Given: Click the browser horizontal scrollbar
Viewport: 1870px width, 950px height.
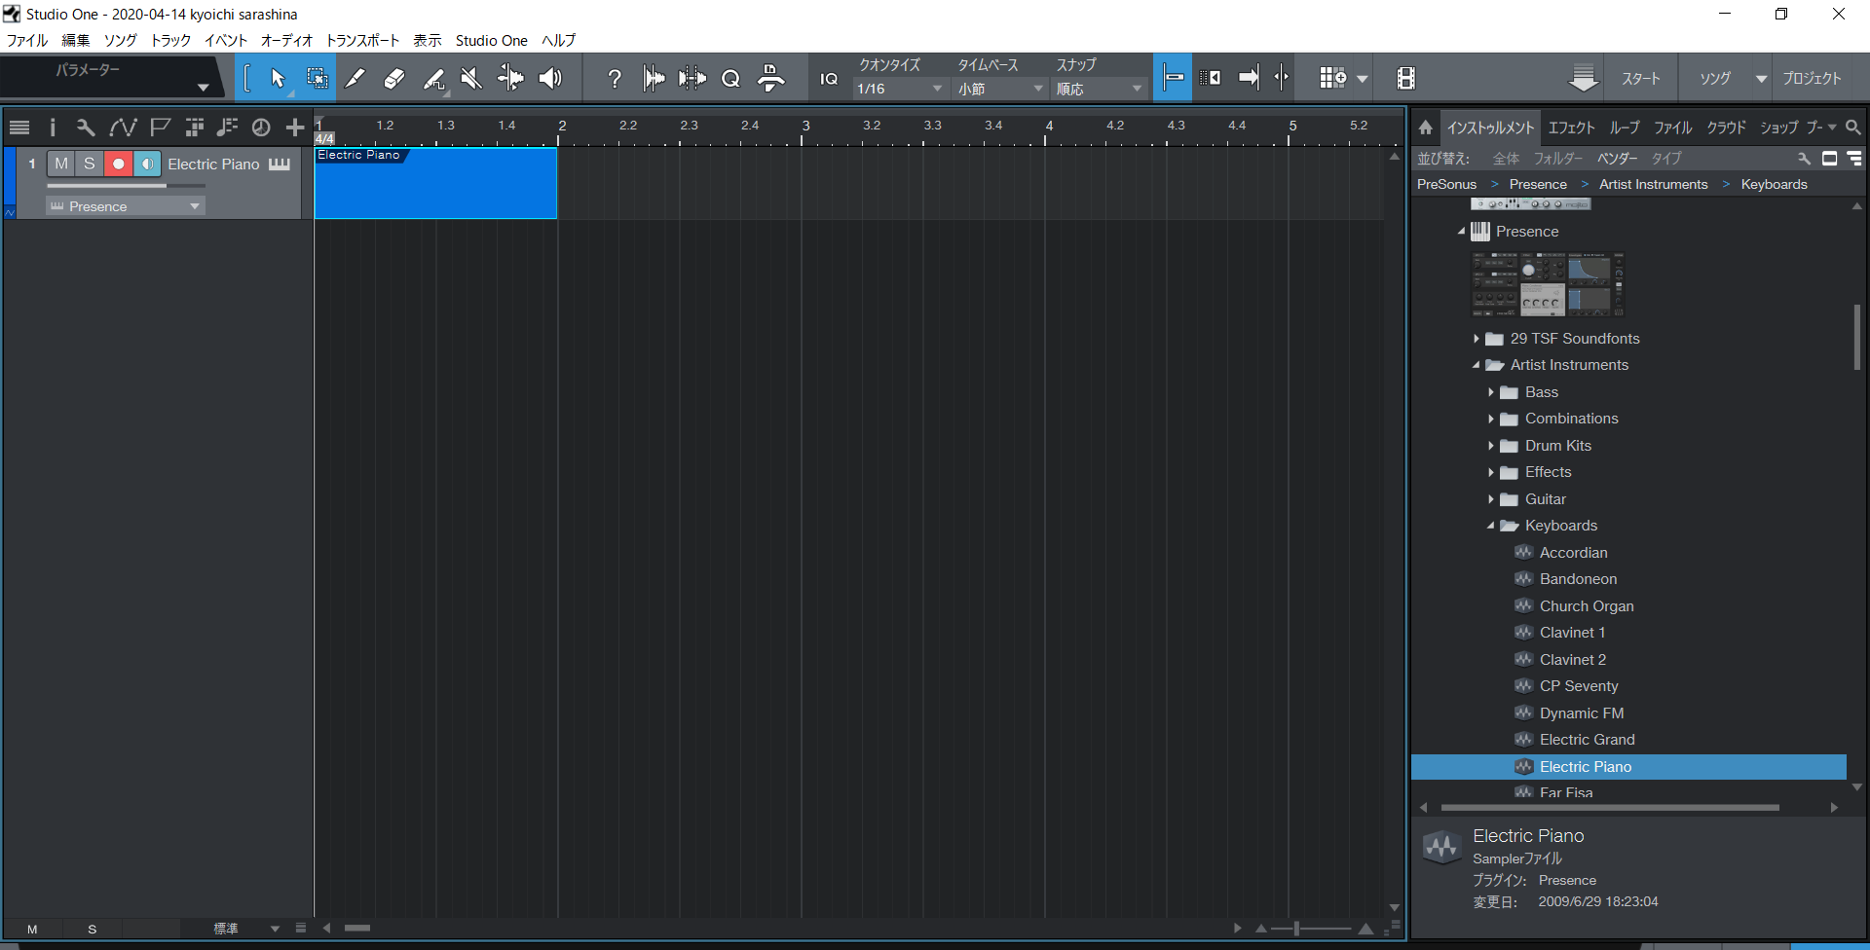Looking at the screenshot, I should click(1609, 808).
